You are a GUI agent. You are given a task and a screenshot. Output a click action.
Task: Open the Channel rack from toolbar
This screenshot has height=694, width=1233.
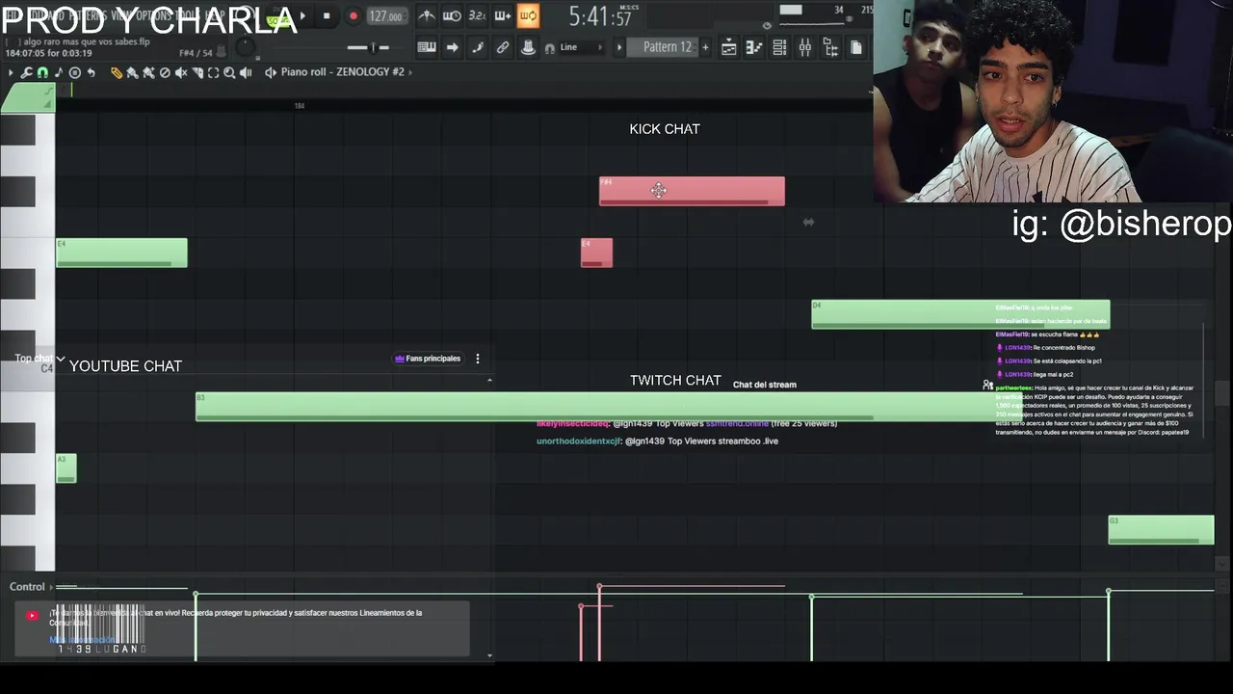tap(779, 47)
